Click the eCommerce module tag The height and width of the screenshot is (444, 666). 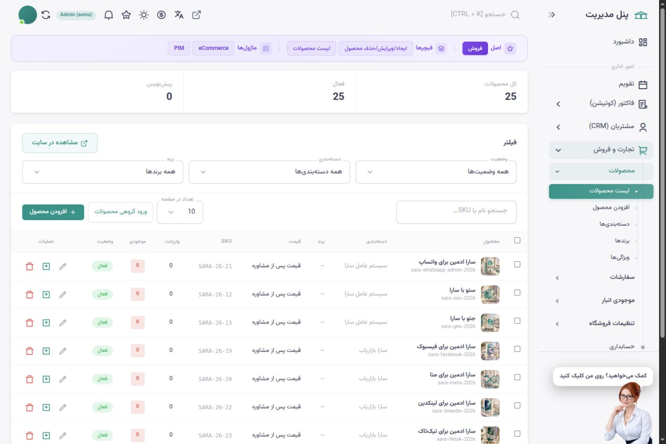click(214, 48)
